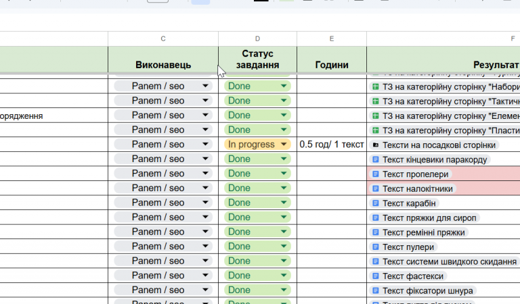
Task: Open the Done dropdown in Текст кінцевики паракорду row
Action: click(x=257, y=159)
